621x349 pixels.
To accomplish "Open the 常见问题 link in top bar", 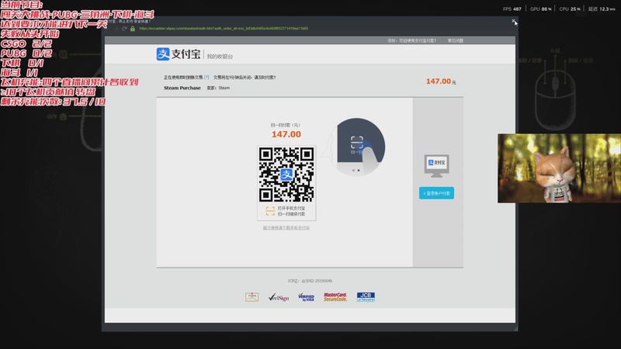I will coord(456,40).
